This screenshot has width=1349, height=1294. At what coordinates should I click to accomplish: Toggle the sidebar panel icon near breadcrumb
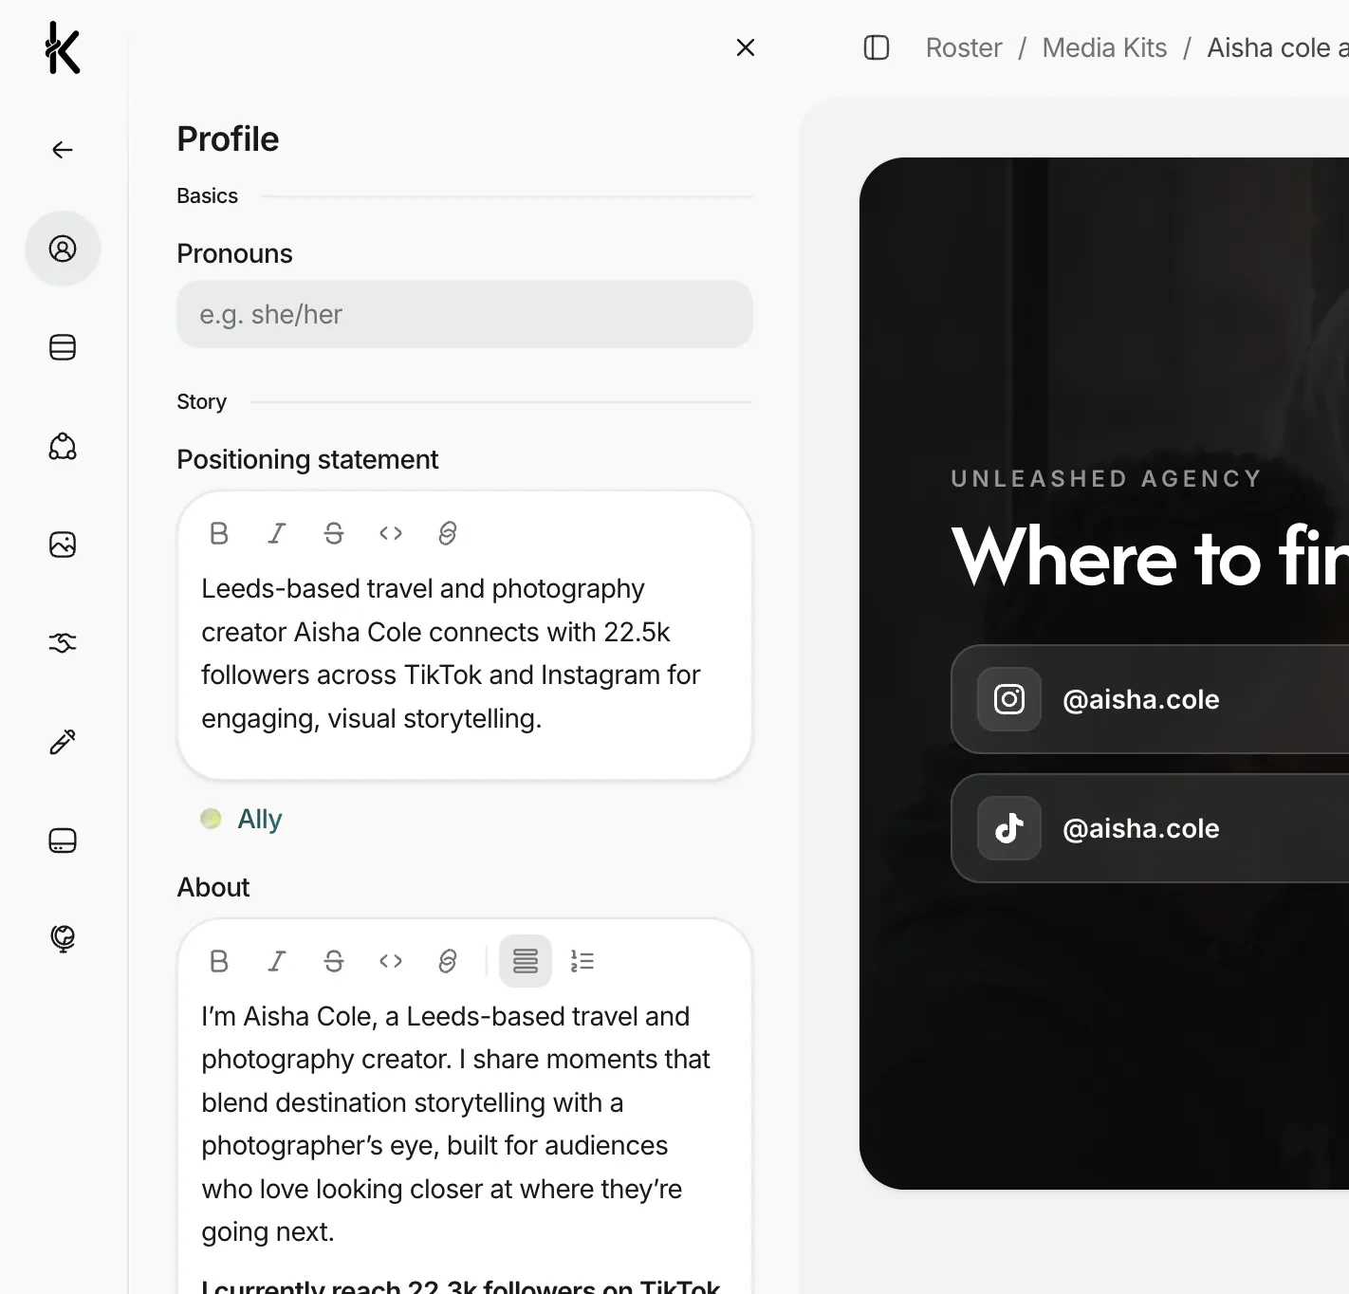tap(877, 47)
